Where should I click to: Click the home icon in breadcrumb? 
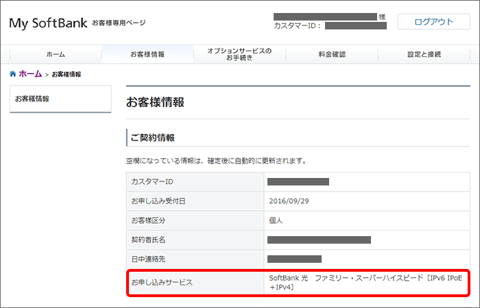(x=13, y=74)
